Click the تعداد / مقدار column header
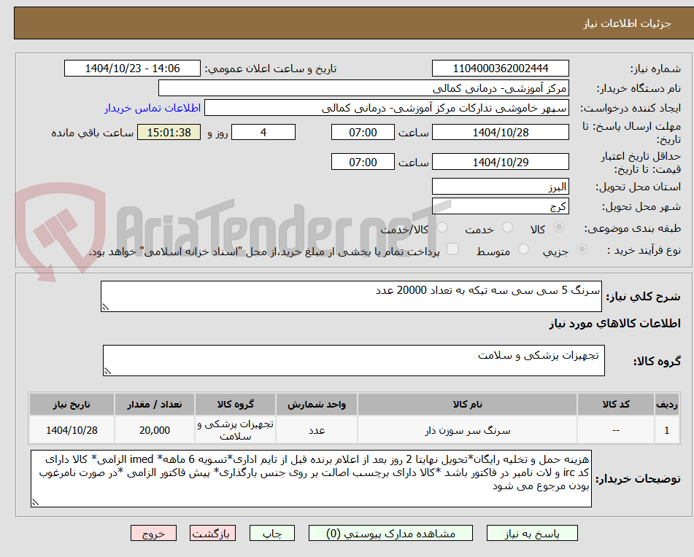 [x=155, y=405]
